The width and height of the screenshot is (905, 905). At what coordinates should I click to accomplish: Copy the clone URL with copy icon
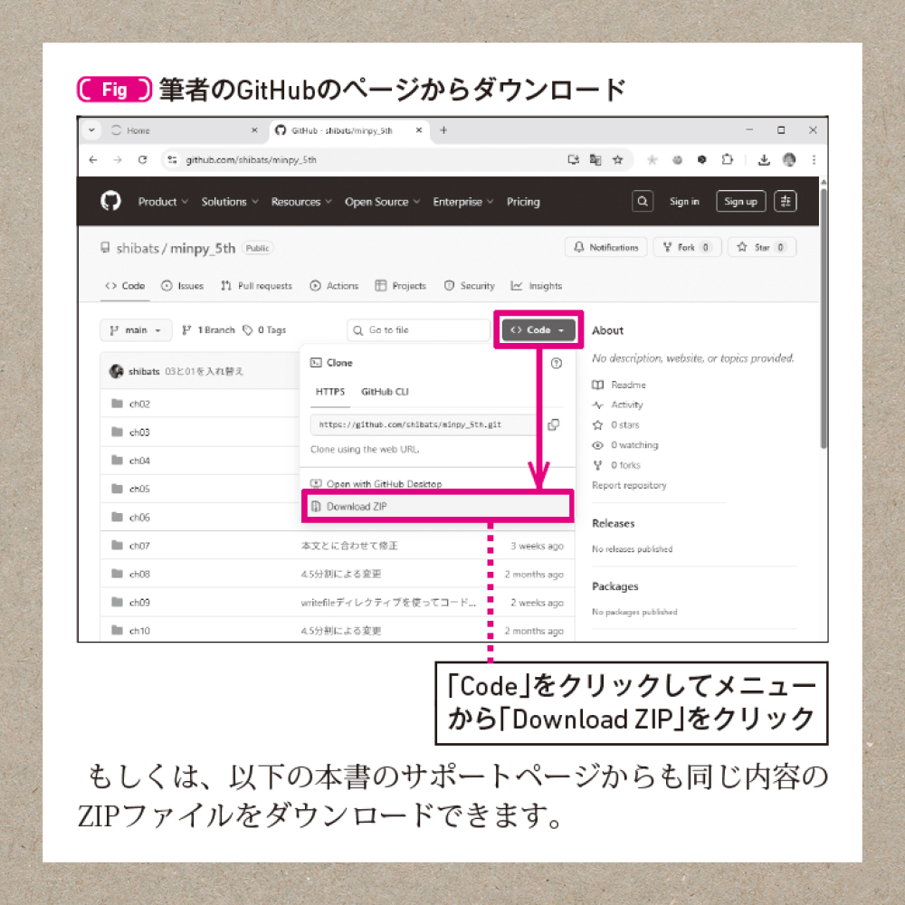(554, 424)
